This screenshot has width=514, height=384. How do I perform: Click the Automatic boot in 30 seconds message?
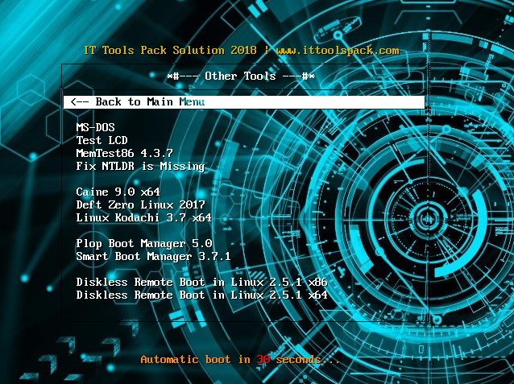(x=240, y=359)
